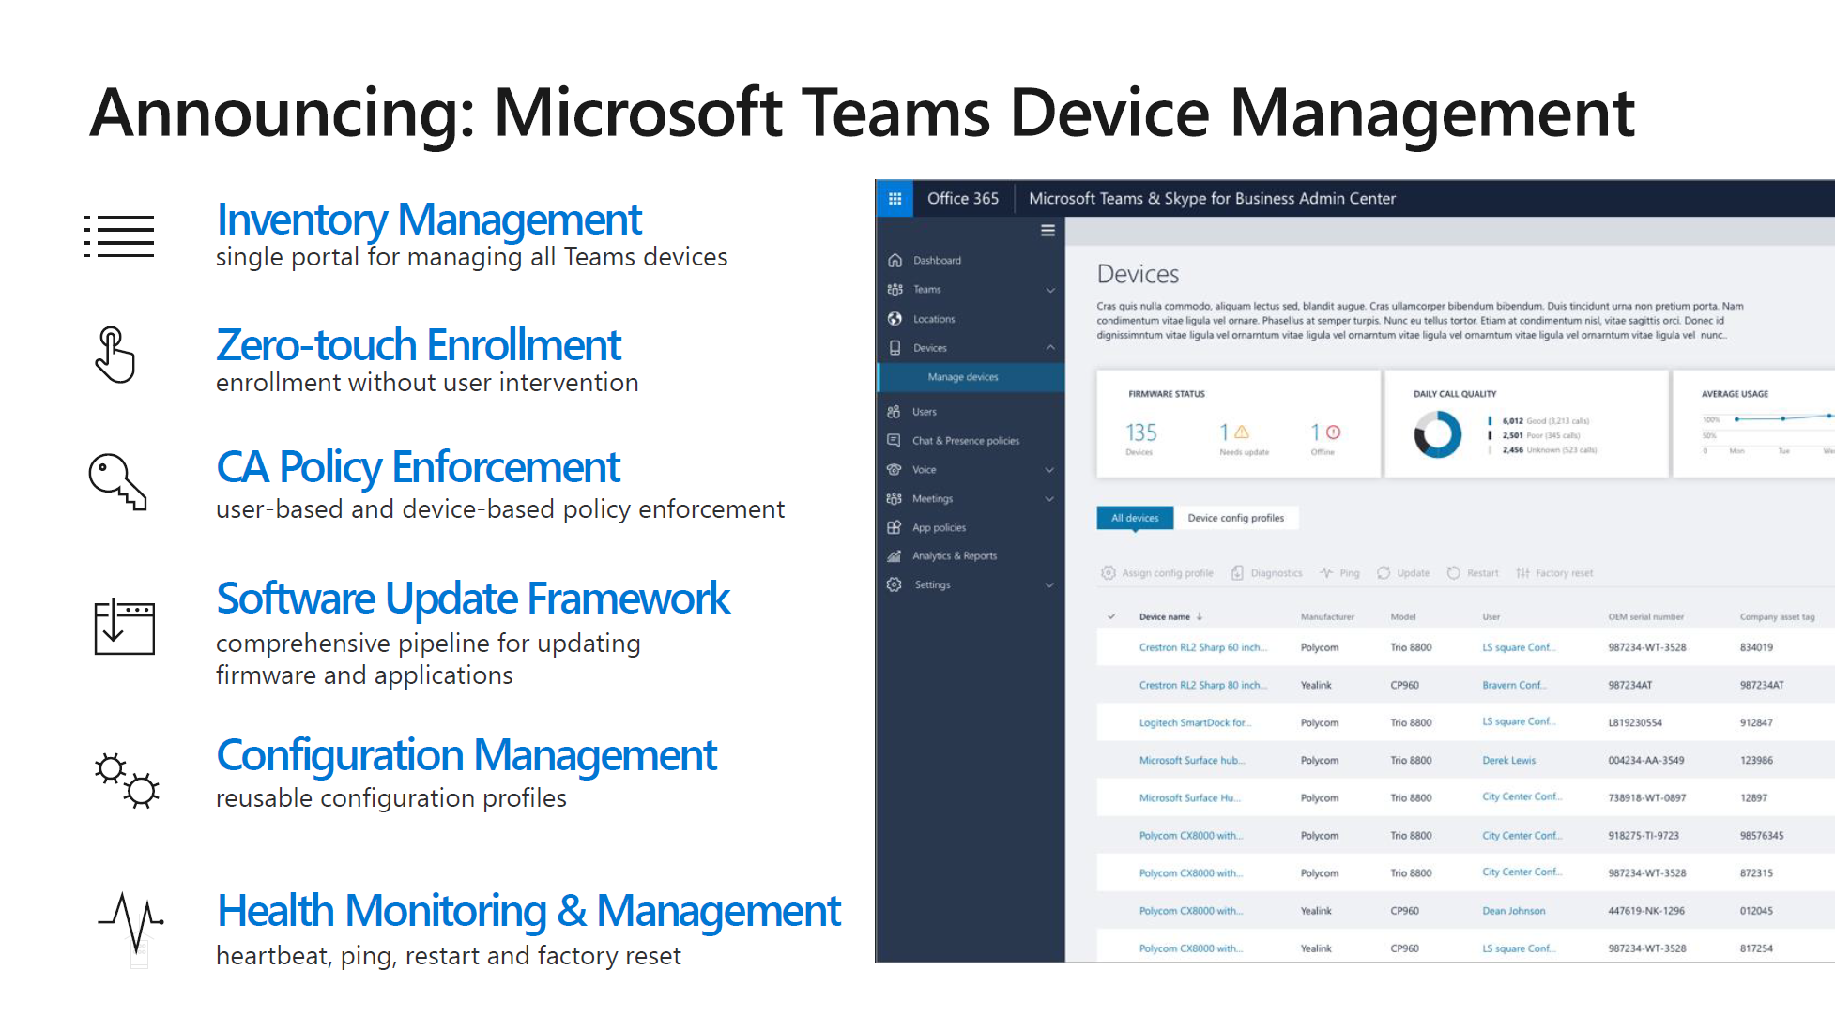Click the Factory reset toolbar icon

point(1522,573)
